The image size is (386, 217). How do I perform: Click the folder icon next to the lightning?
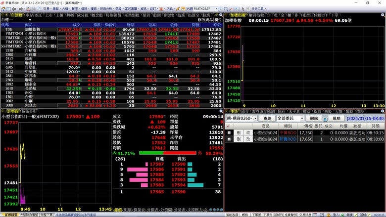click(x=183, y=9)
